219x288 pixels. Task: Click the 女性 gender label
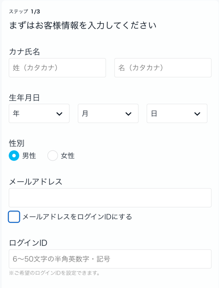(x=68, y=156)
